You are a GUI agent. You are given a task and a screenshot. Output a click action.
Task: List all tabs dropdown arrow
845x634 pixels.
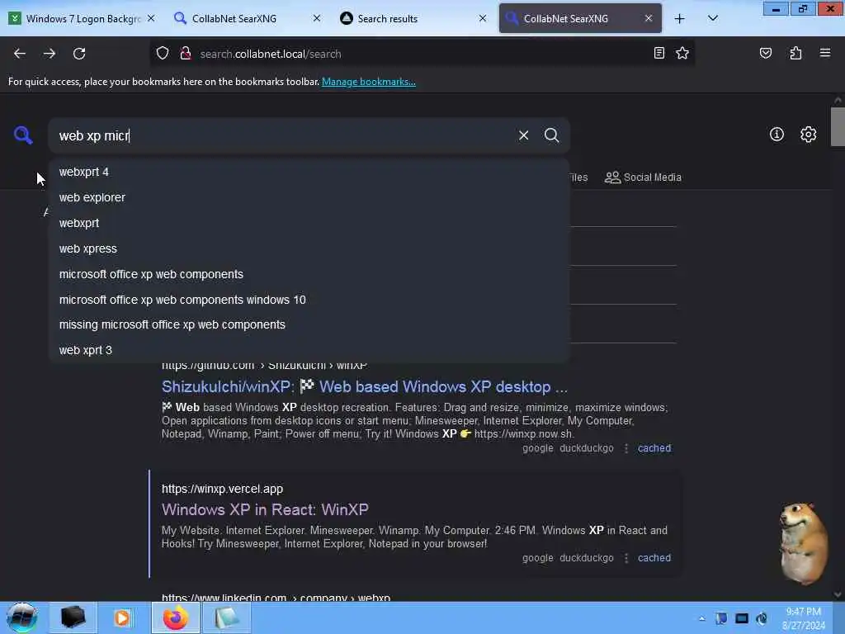(x=712, y=18)
